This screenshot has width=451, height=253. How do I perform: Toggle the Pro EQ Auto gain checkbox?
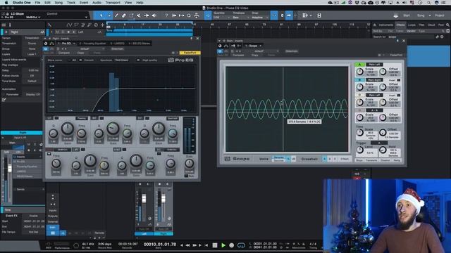[186, 176]
